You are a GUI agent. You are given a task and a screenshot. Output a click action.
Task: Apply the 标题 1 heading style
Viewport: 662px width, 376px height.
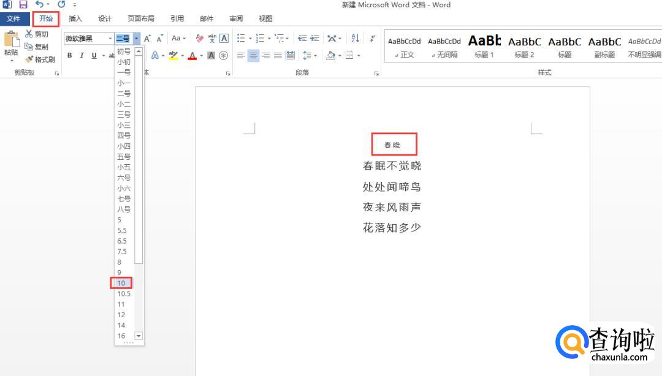click(x=484, y=47)
